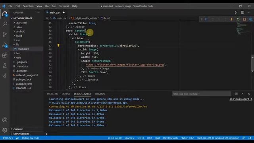
Task: Split the editor right
Action: [x=242, y=12]
